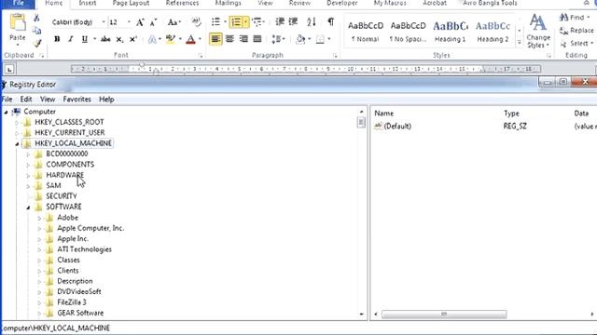
Task: Click the font color red A
Action: pos(190,39)
